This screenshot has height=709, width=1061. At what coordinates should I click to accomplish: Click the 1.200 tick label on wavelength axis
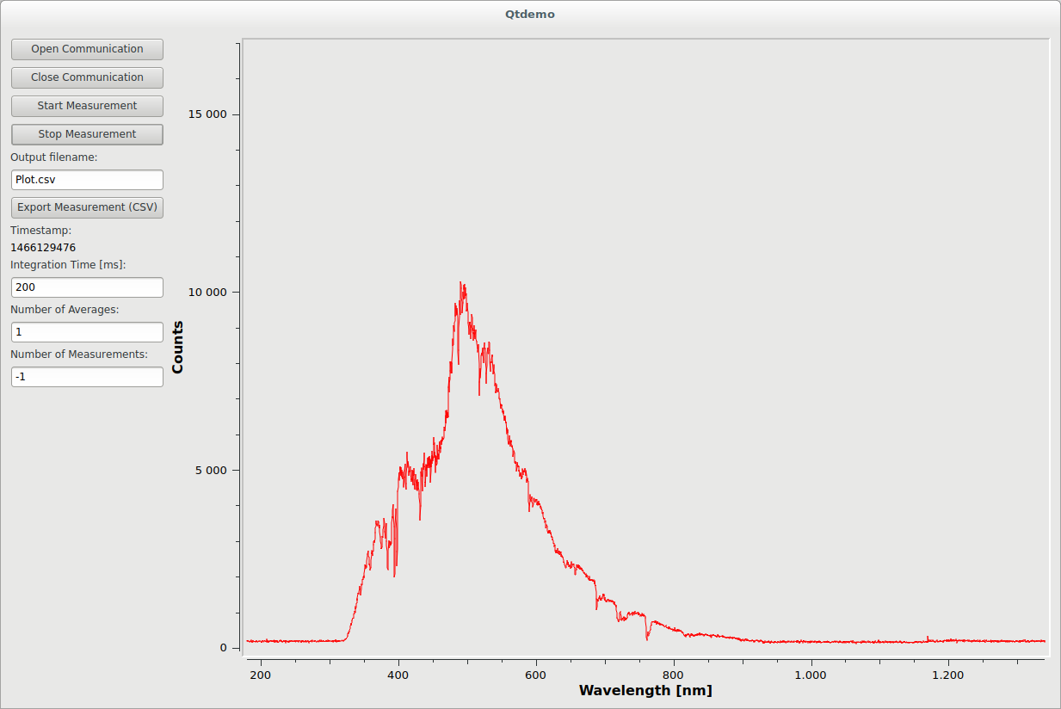pyautogui.click(x=948, y=675)
